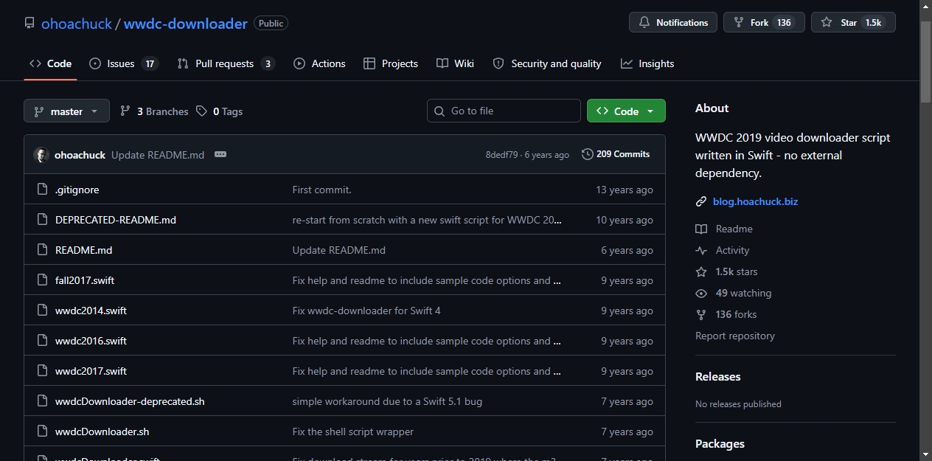Click the book icon next to Readme

(x=701, y=229)
